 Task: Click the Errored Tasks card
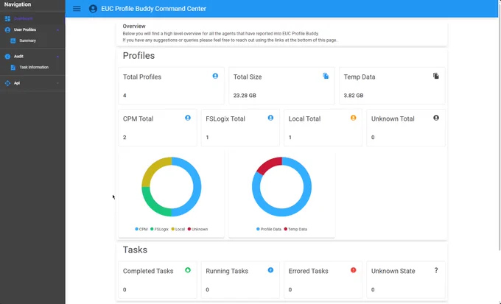click(x=323, y=280)
